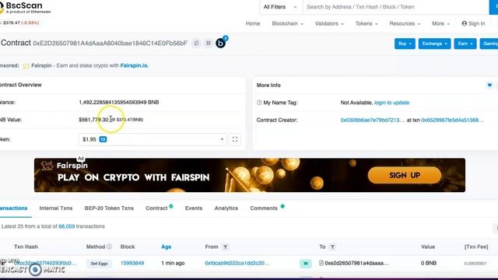This screenshot has width=498, height=280.
Task: Click the IN direction badge
Action: click(x=306, y=263)
